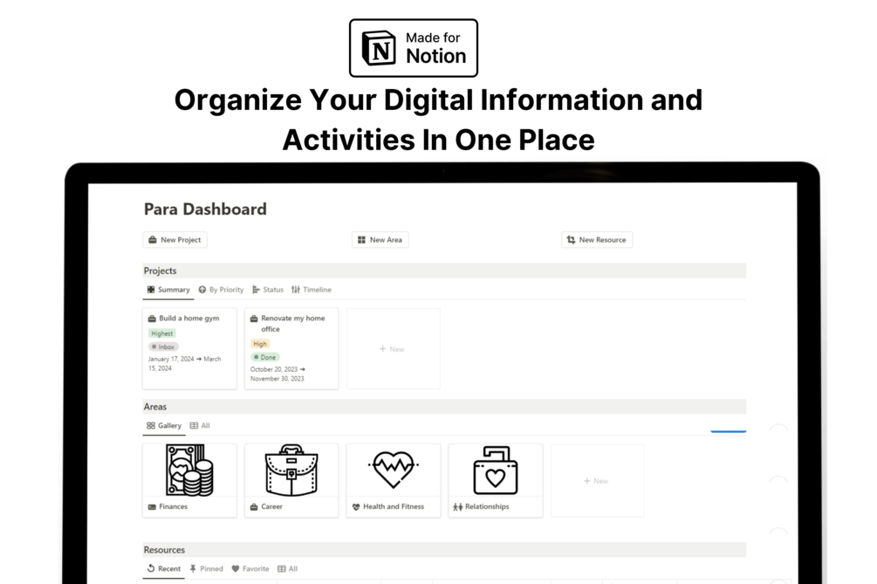Screen dimensions: 877x584
Task: Click the Areas section heading
Action: click(155, 407)
